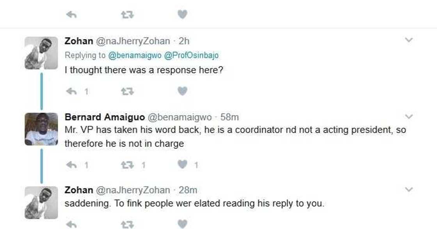
Task: Retweet Bernard Amaiguo's 'Mr. VP' tweet
Action: [127, 165]
